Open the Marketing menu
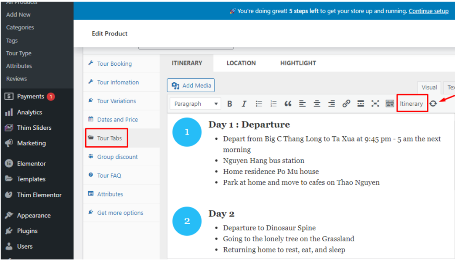Viewport: 455px width, 260px height. [31, 143]
